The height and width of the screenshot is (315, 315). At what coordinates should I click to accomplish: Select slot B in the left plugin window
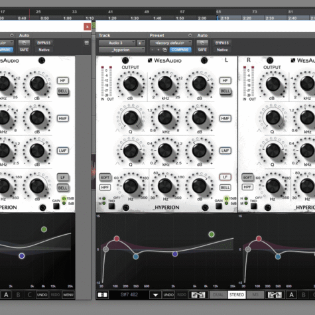18,295
